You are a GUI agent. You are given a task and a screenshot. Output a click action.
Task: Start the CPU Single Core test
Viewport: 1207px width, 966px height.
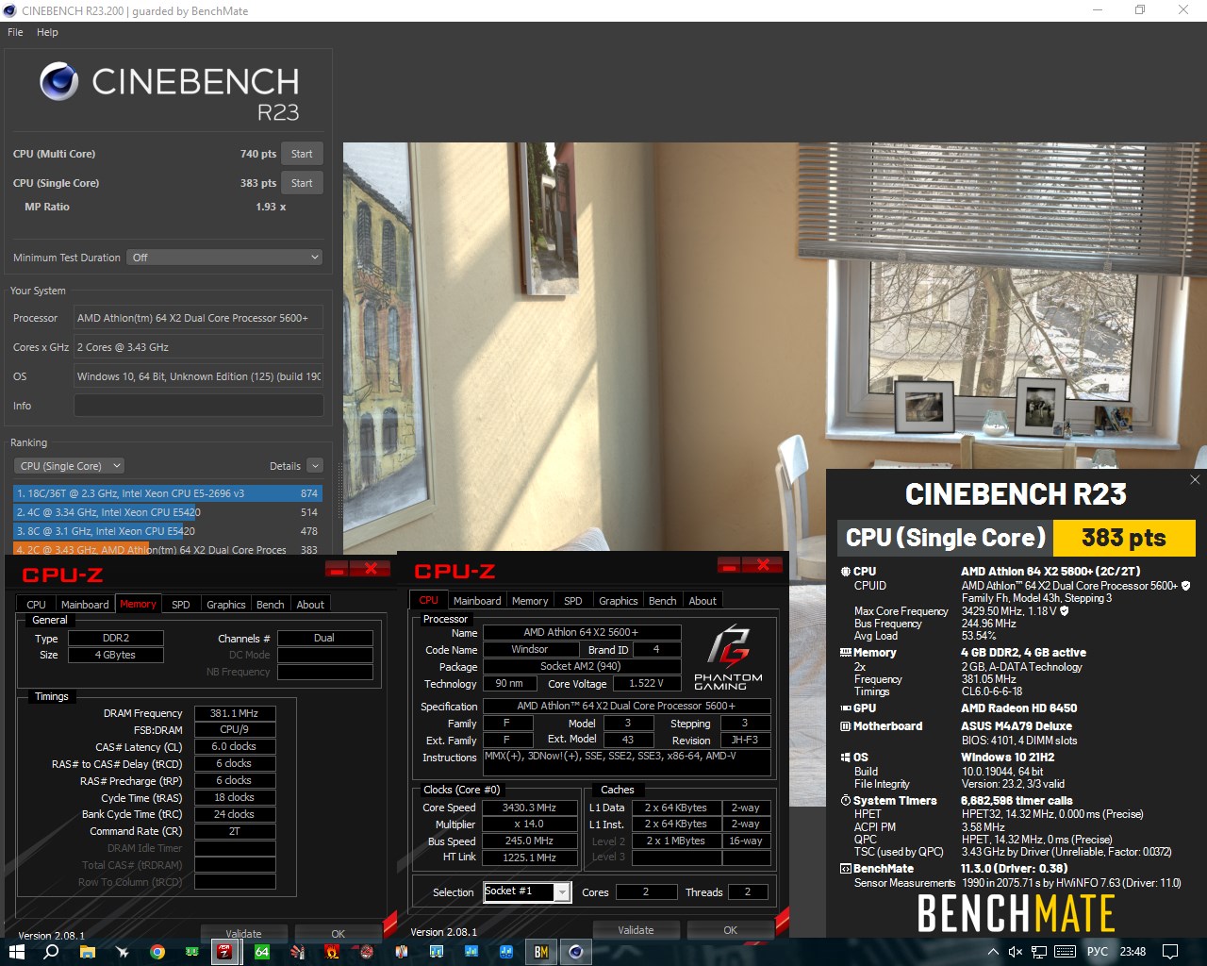302,183
